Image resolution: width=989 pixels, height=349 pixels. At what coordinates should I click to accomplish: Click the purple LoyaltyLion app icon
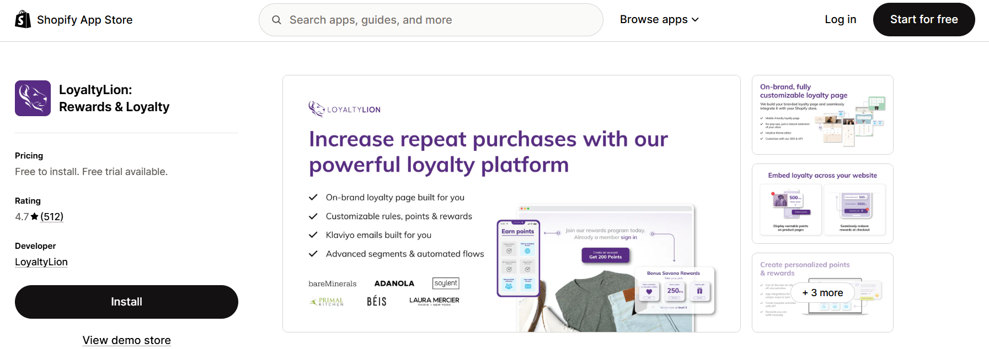tap(33, 98)
